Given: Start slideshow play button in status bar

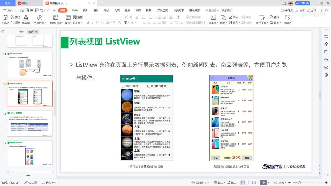Looking at the screenshot, I should click(263, 183).
